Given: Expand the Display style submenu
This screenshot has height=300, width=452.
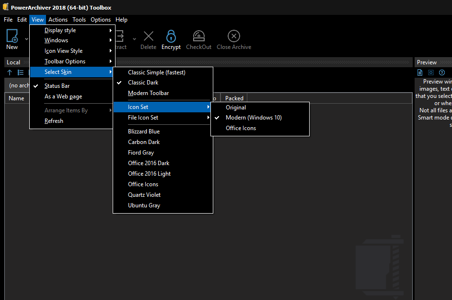Looking at the screenshot, I should (x=72, y=30).
